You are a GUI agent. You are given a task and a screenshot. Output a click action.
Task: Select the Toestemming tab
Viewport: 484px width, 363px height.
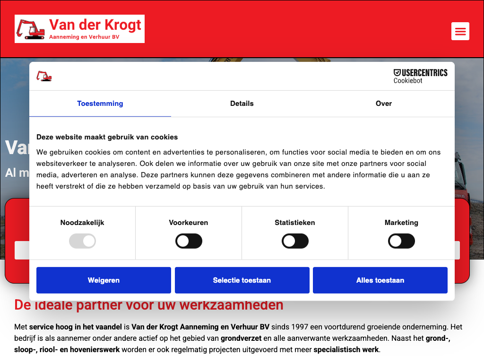click(100, 104)
